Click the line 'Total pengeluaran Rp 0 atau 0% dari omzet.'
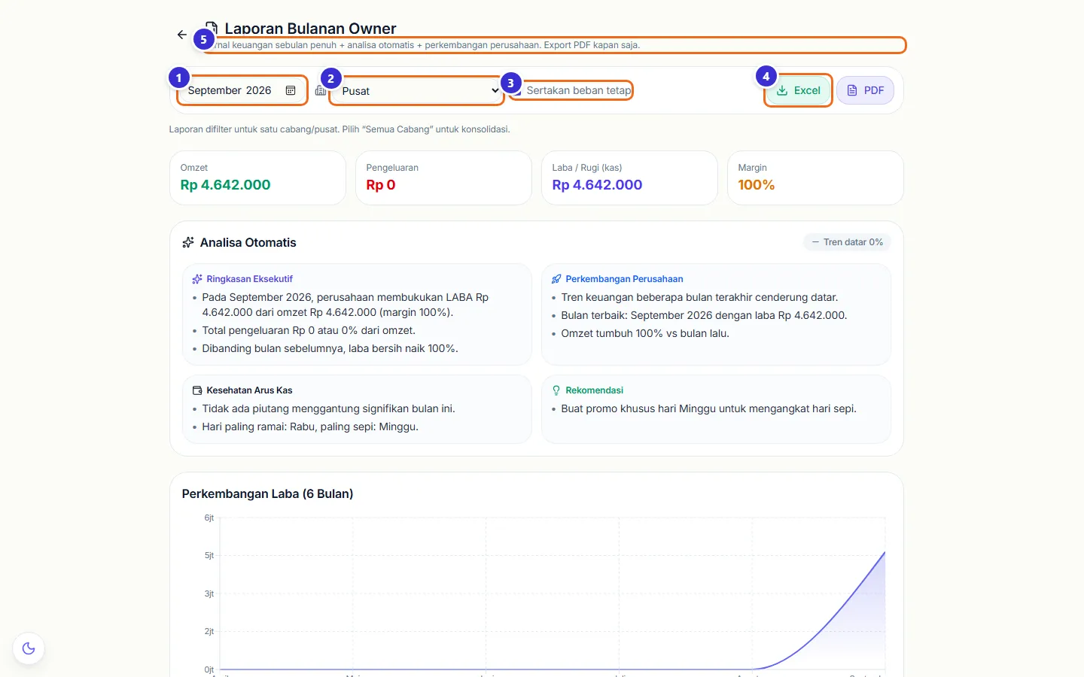 pos(309,330)
